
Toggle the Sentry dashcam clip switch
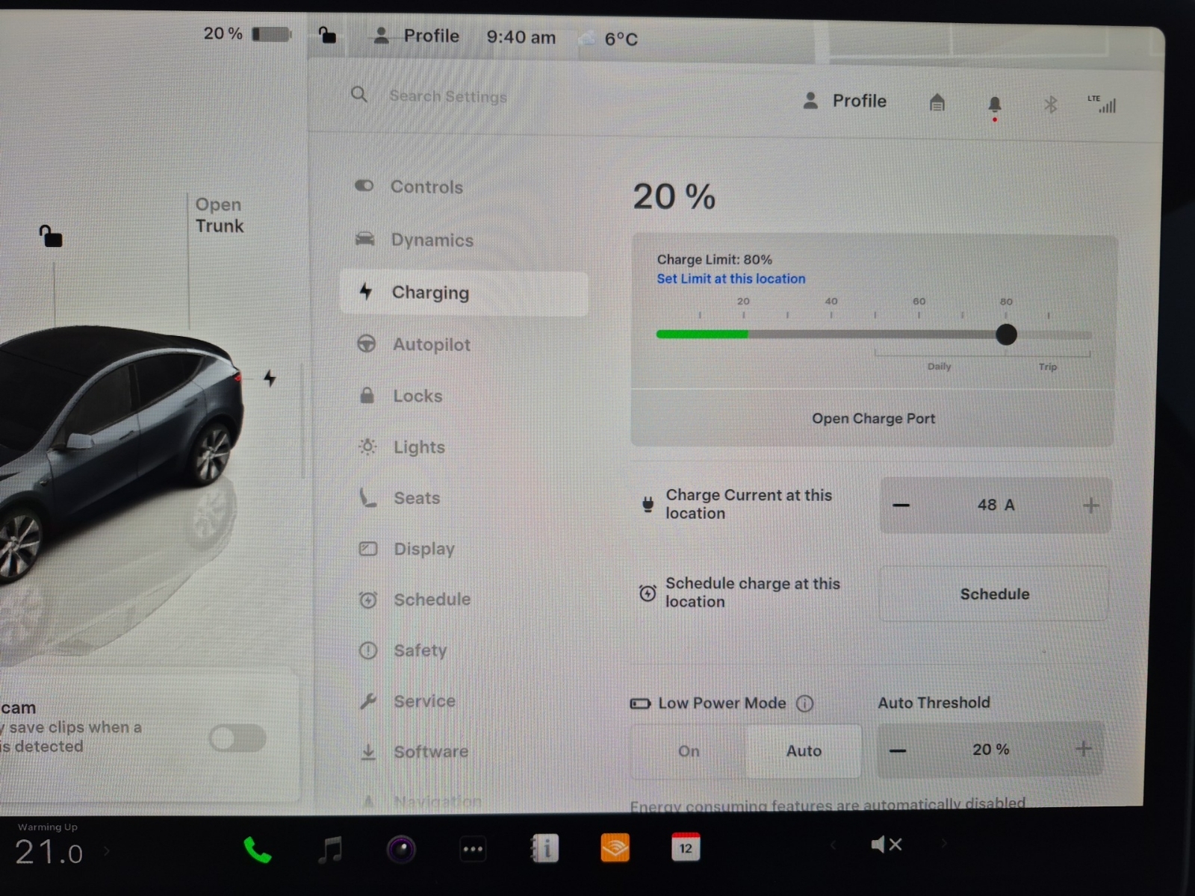(238, 738)
